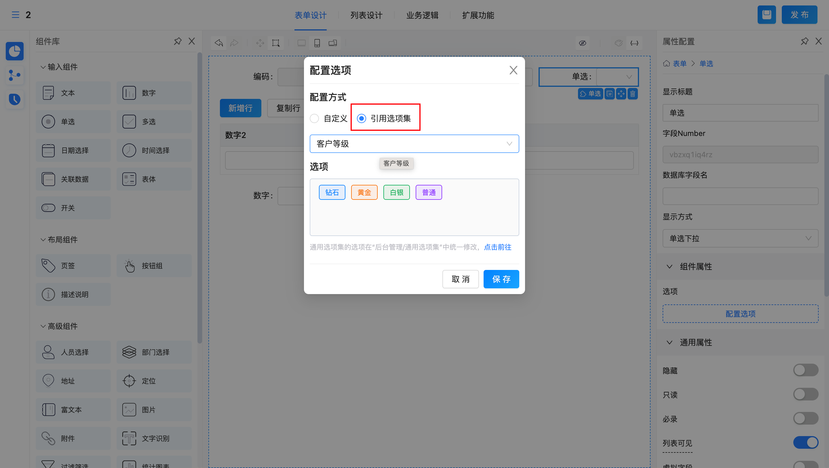Image resolution: width=829 pixels, height=468 pixels.
Task: Select the 自定义 radio option
Action: coord(314,118)
